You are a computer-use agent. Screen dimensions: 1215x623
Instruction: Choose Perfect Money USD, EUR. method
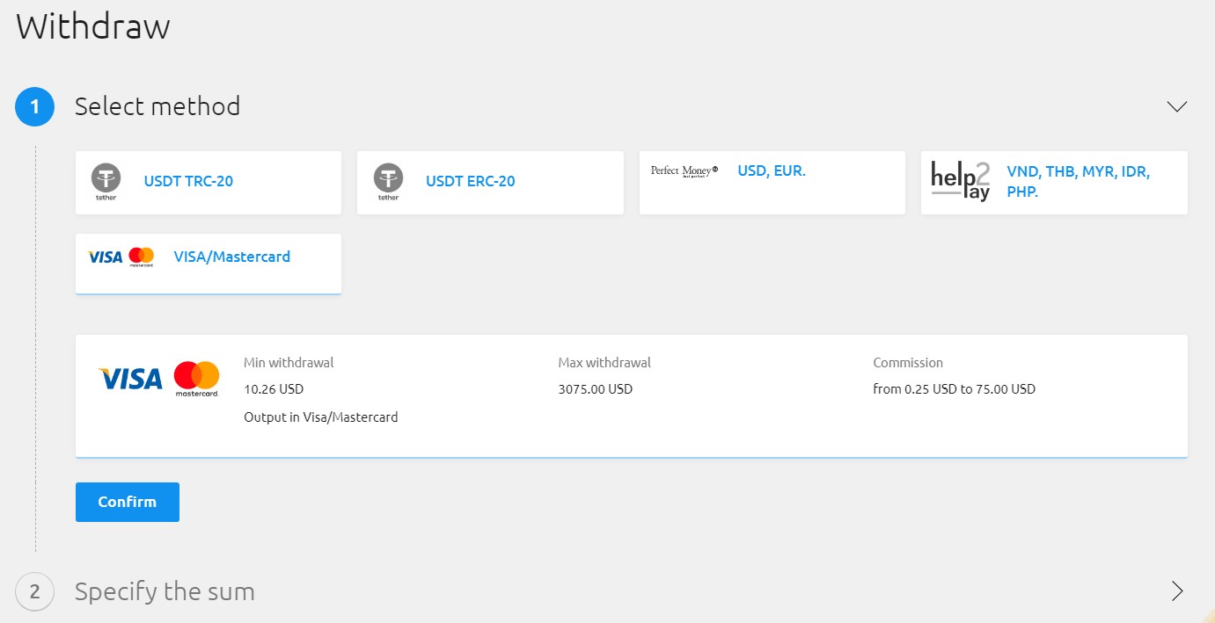772,183
